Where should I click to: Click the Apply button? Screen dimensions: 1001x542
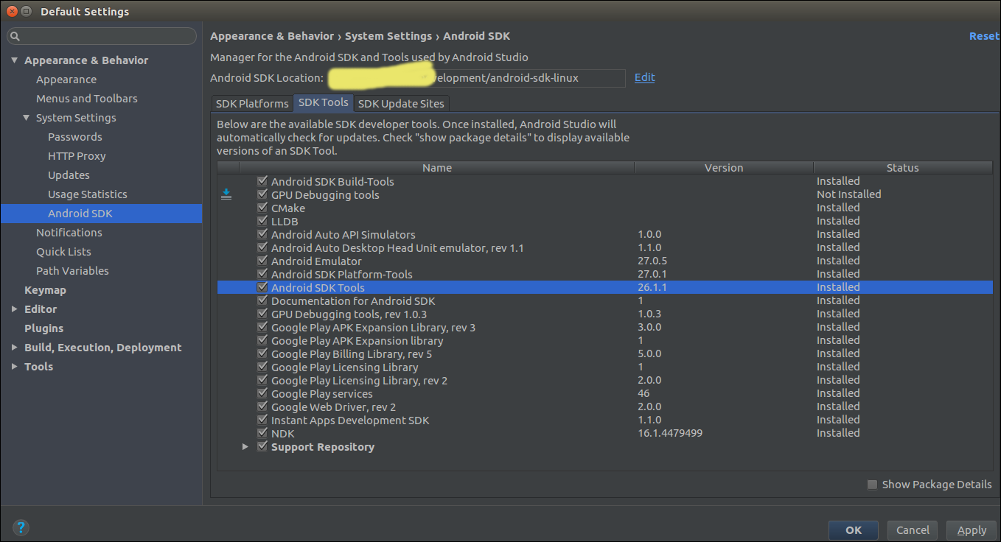click(x=972, y=530)
